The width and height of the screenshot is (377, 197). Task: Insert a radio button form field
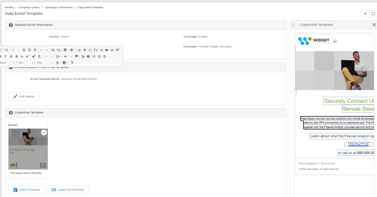[x=85, y=50]
